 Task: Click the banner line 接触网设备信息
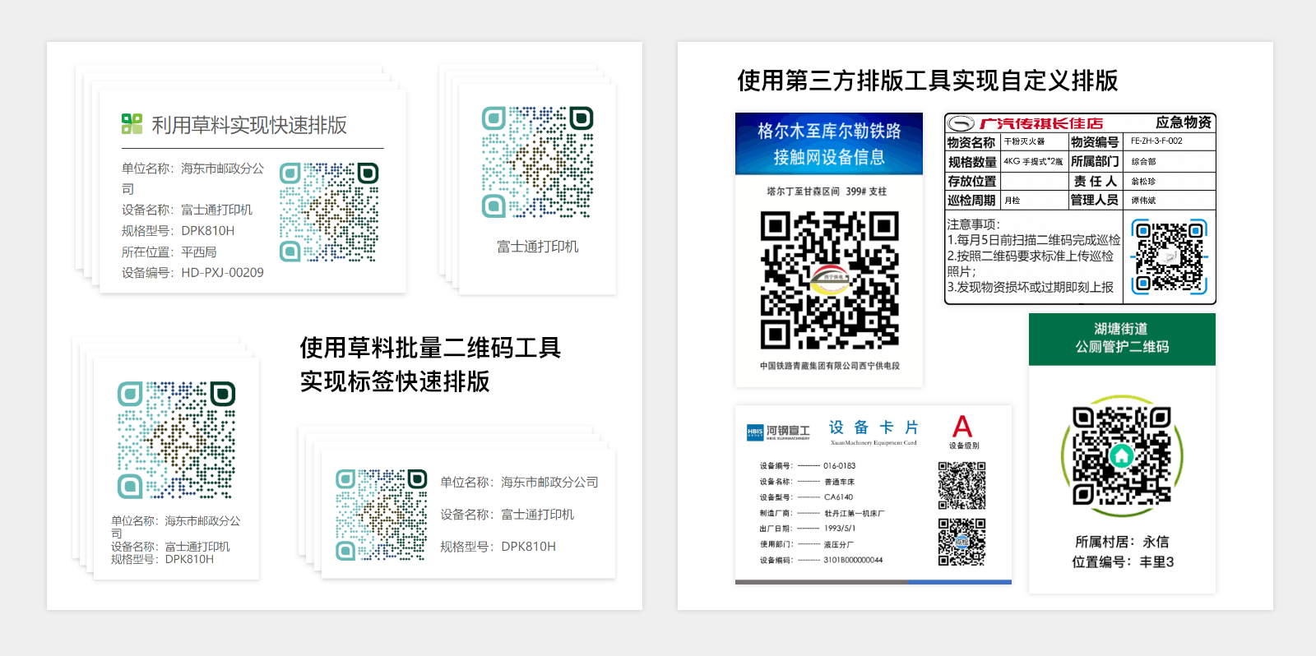click(x=829, y=157)
